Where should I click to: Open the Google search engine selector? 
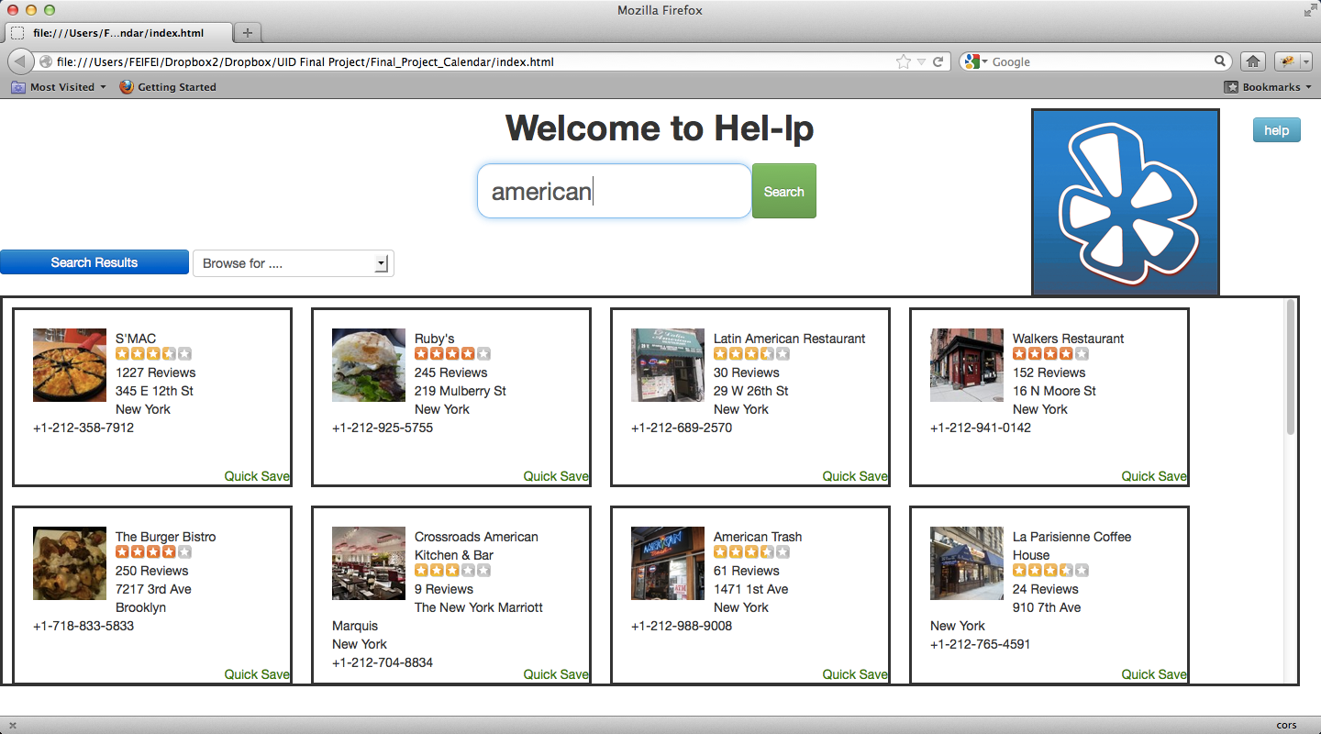(x=975, y=61)
